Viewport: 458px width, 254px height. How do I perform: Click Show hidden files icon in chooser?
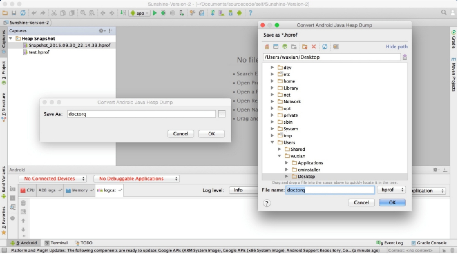click(x=336, y=47)
